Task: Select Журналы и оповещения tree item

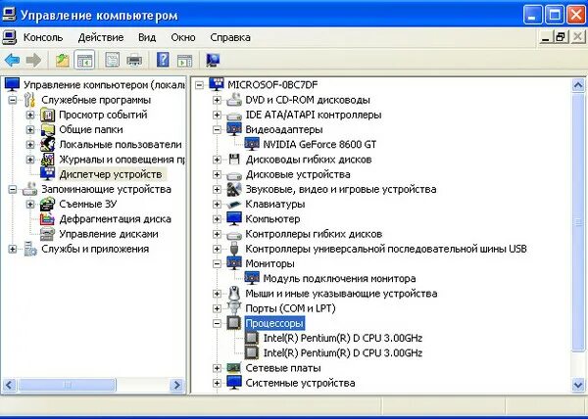Action: 122,160
